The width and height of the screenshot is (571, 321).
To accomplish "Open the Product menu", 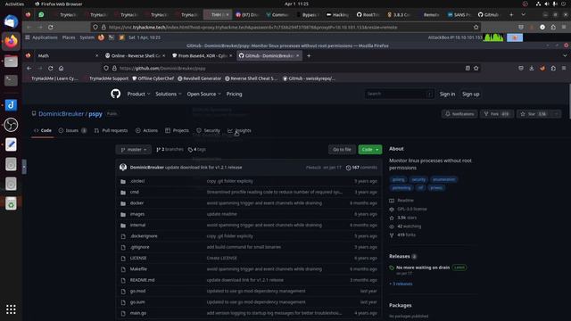I will [x=138, y=94].
